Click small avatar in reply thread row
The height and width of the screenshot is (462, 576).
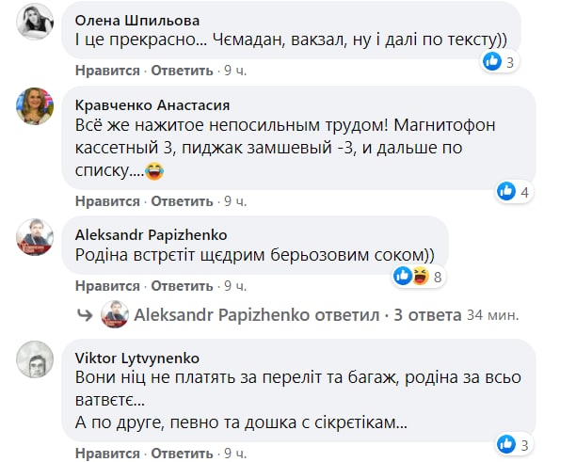point(115,314)
